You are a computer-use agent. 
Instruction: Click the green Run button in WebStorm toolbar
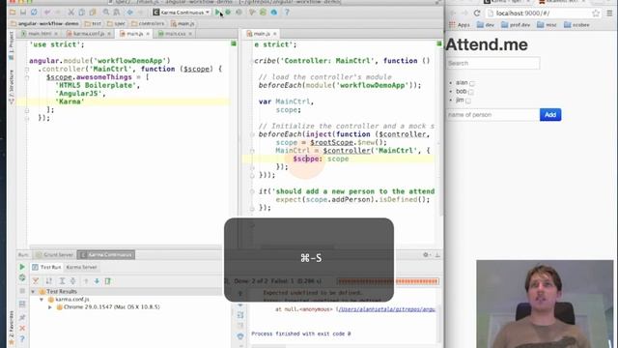[217, 13]
